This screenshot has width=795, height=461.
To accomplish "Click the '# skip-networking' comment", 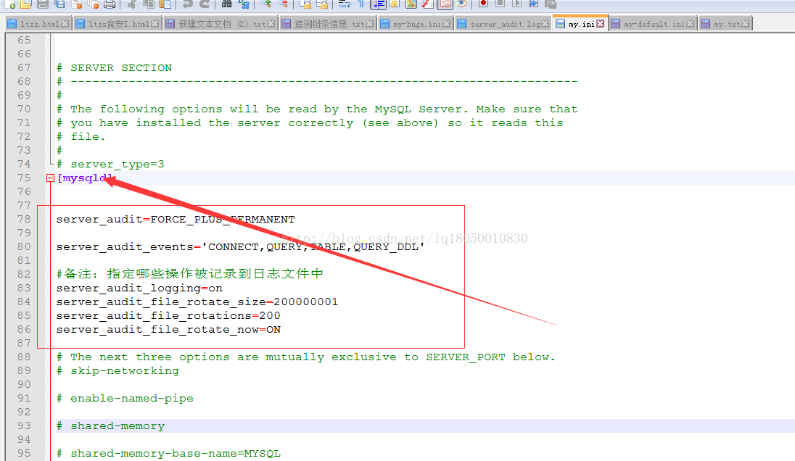I will (118, 371).
